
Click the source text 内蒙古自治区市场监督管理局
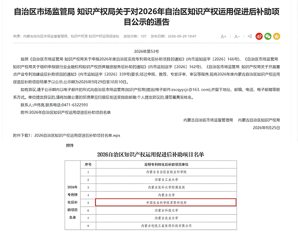pyautogui.click(x=45, y=36)
